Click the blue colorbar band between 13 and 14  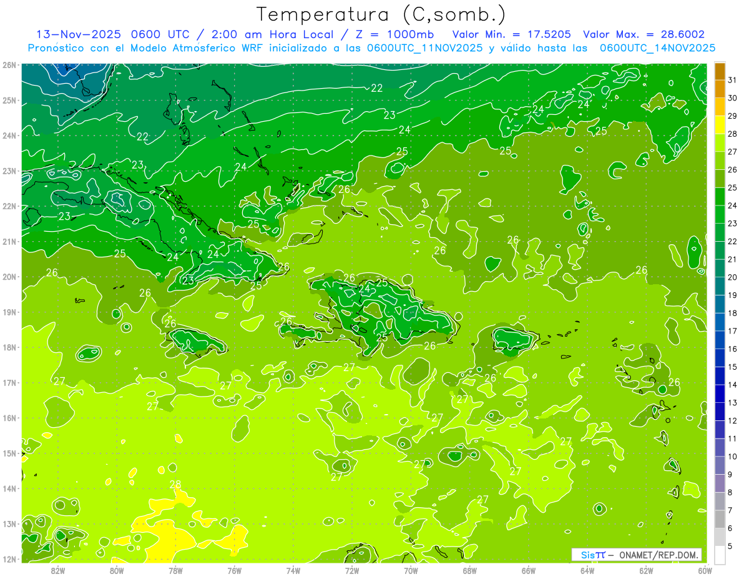[x=720, y=394]
